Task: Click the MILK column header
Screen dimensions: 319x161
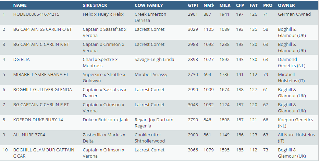Action: click(x=225, y=5)
